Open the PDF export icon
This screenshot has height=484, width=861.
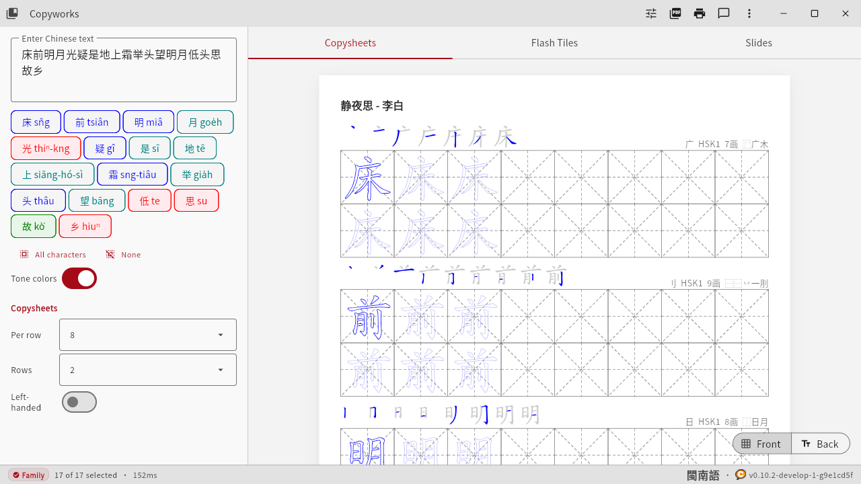[x=675, y=13]
